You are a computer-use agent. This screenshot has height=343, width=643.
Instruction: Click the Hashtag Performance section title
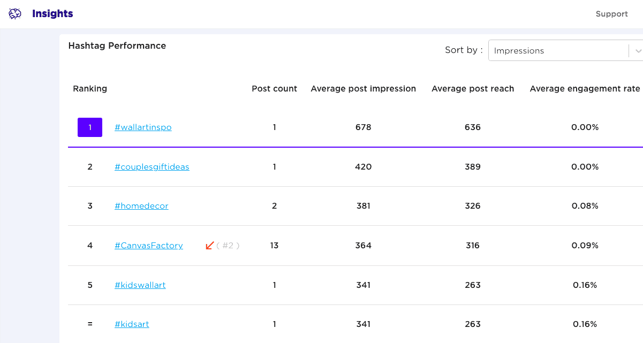click(x=117, y=46)
